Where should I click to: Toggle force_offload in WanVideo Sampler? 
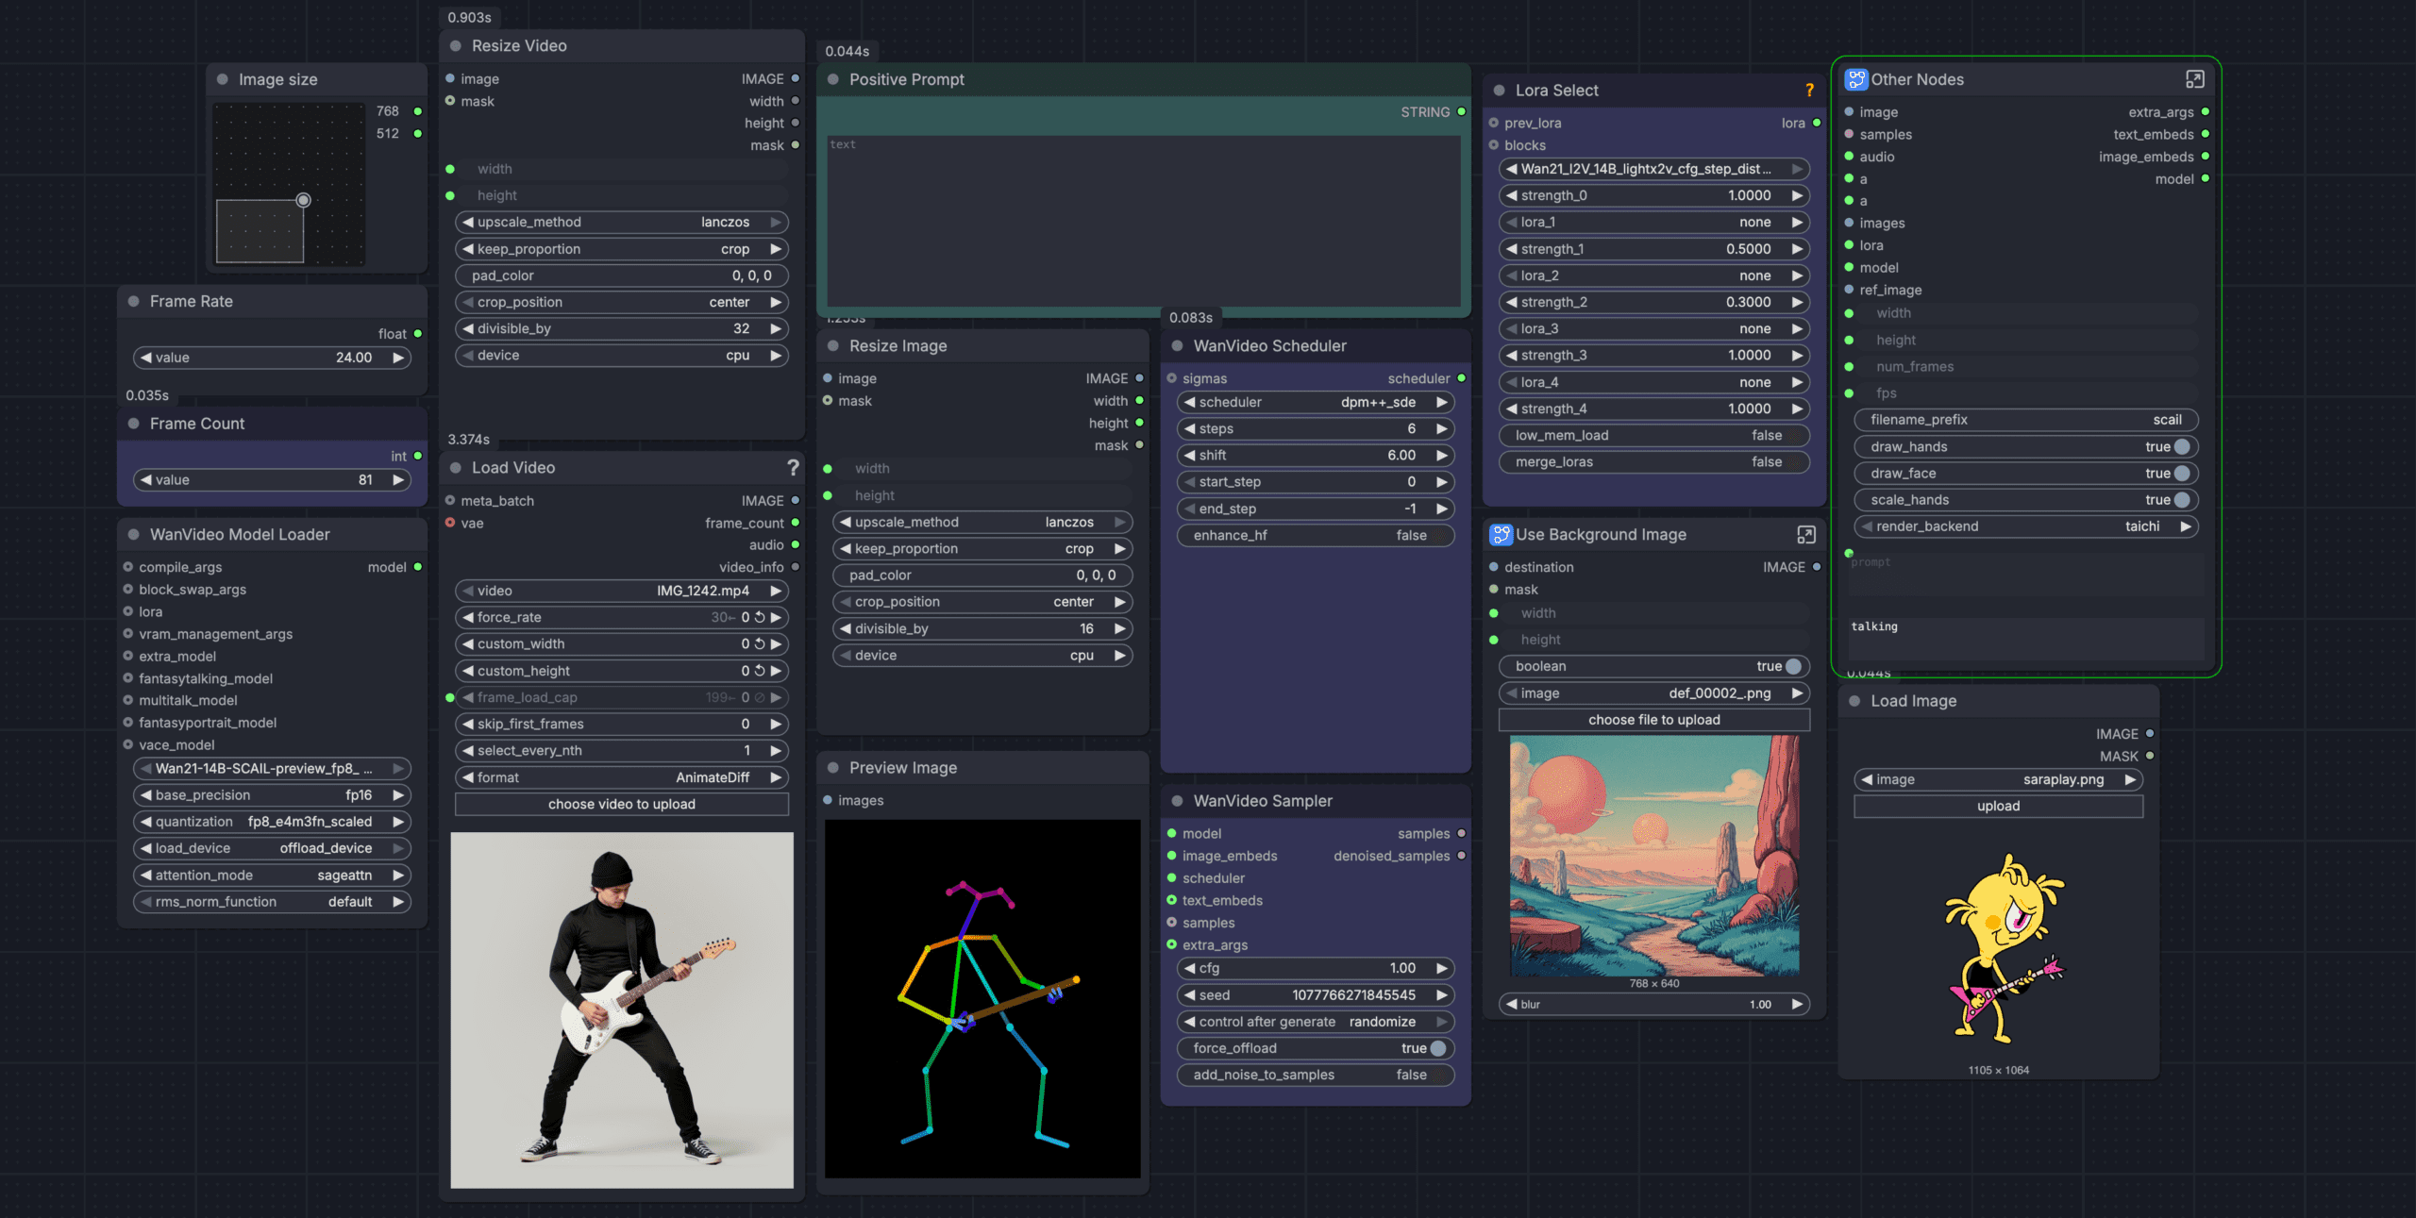coord(1437,1048)
